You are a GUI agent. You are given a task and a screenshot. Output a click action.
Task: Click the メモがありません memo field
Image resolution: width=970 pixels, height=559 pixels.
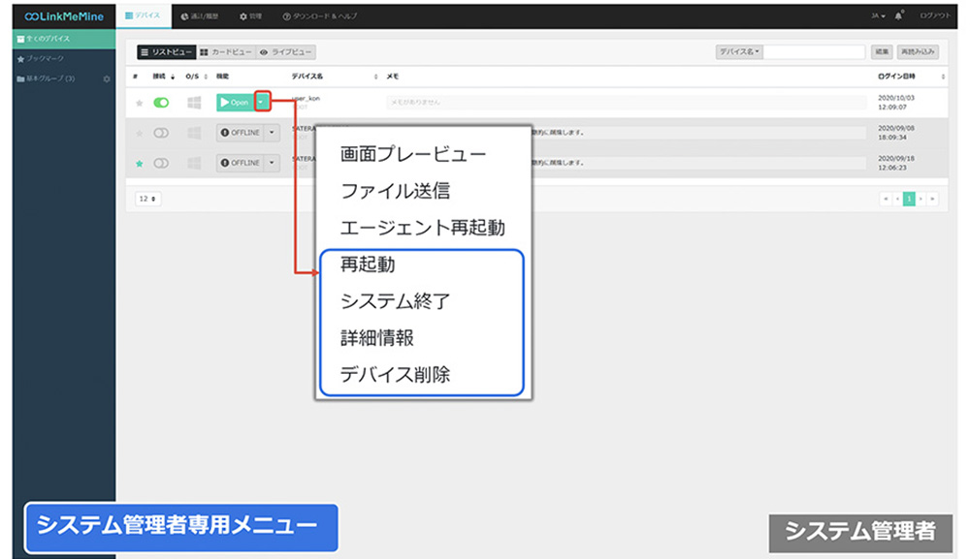(626, 103)
